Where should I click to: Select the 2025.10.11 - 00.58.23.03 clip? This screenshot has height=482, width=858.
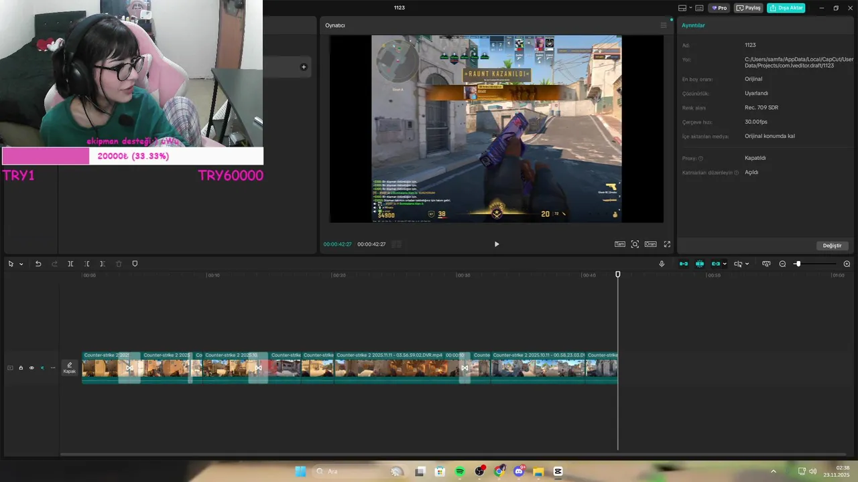pos(538,367)
